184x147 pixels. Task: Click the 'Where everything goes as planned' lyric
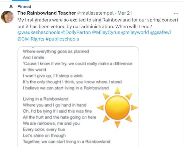click(x=56, y=52)
